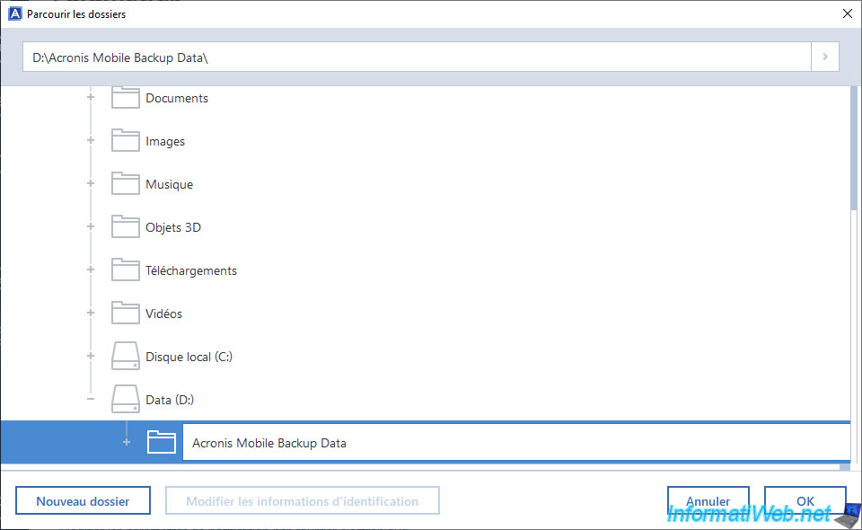The height and width of the screenshot is (530, 862).
Task: Collapse the Data (D:) tree node
Action: (91, 399)
